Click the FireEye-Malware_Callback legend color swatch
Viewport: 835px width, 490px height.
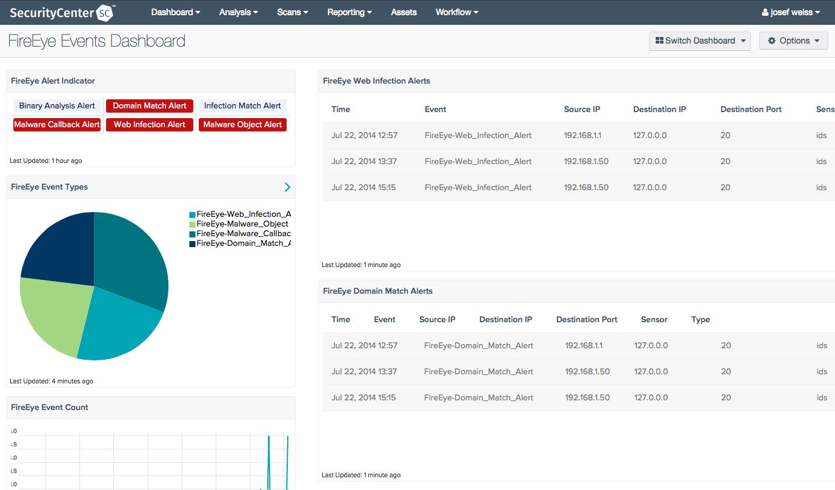[x=193, y=234]
